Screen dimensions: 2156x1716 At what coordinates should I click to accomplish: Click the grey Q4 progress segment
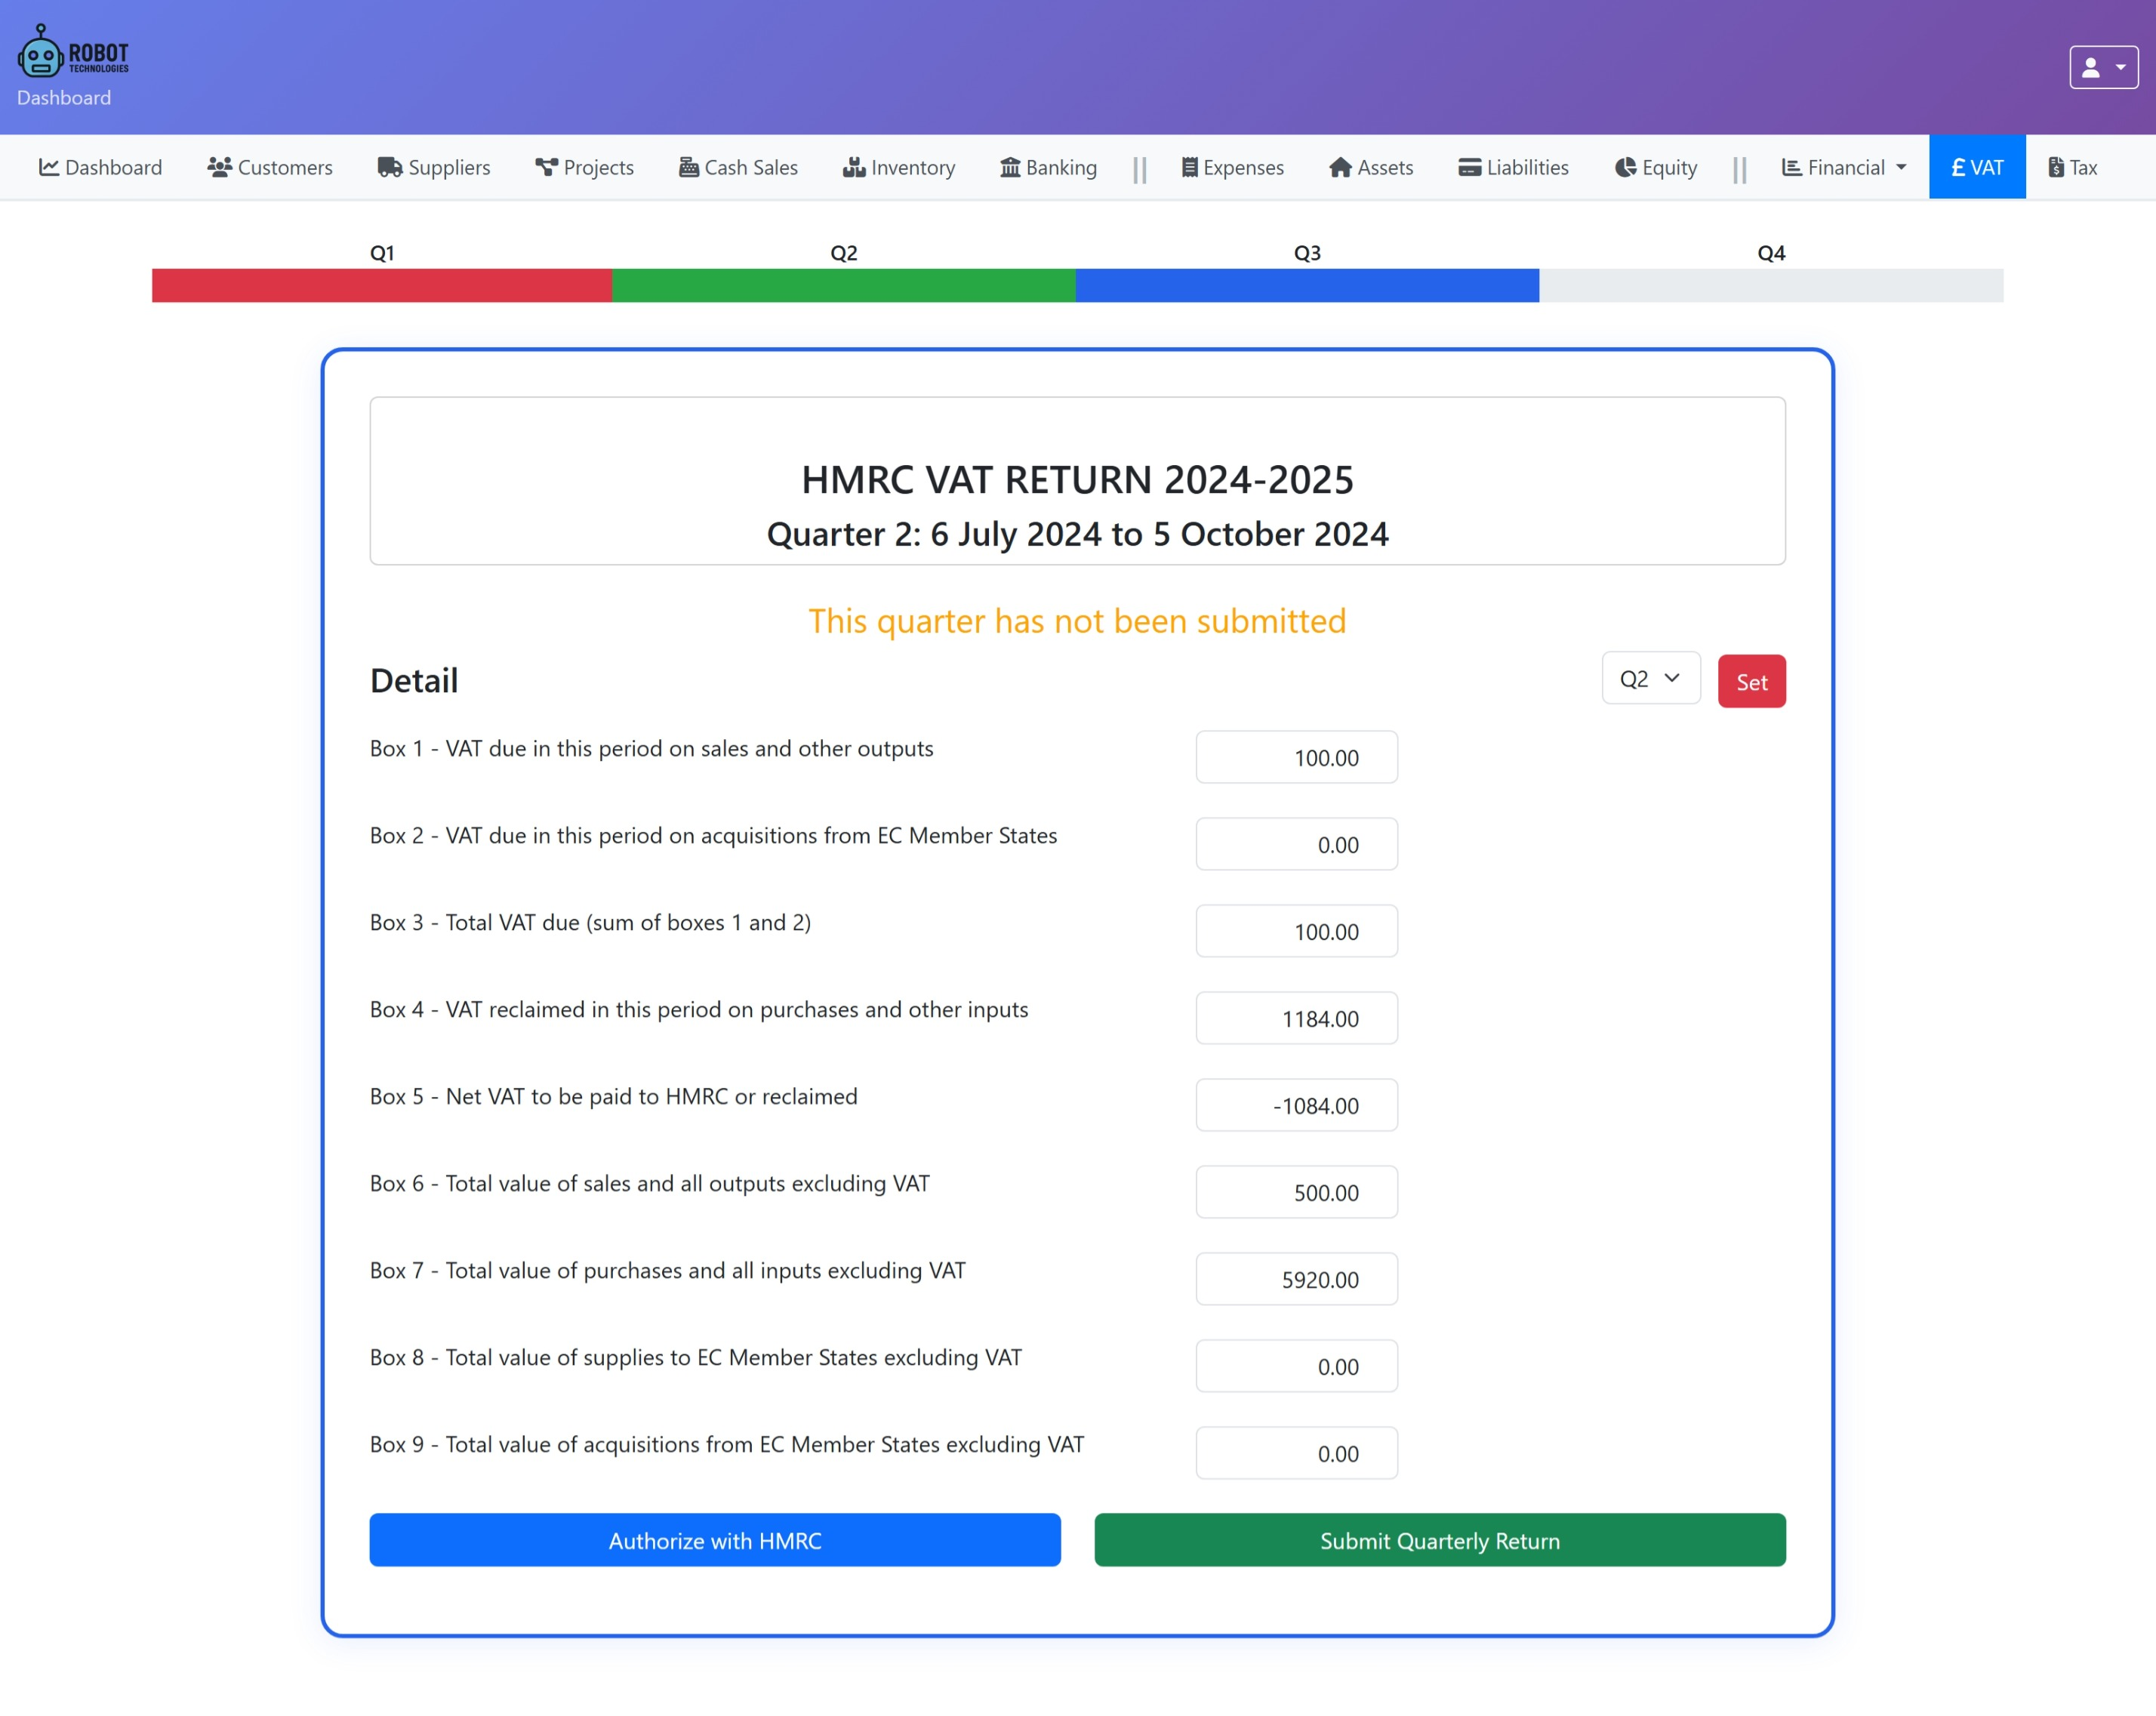(x=1771, y=285)
